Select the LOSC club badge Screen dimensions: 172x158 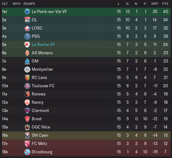tap(27, 28)
